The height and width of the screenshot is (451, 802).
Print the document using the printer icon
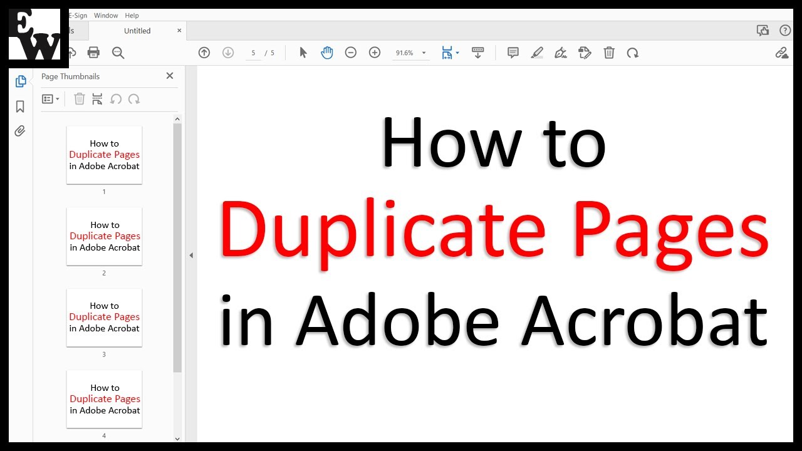click(93, 53)
